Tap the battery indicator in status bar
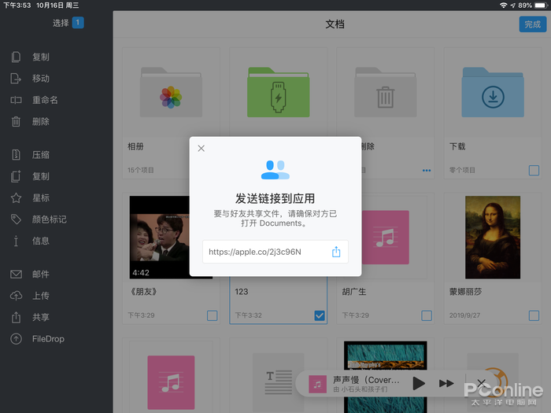Viewport: 551px width, 413px height. pos(541,6)
